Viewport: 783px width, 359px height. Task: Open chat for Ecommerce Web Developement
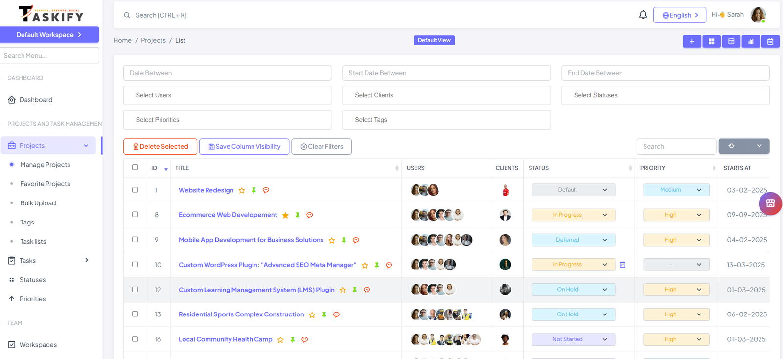(x=310, y=215)
